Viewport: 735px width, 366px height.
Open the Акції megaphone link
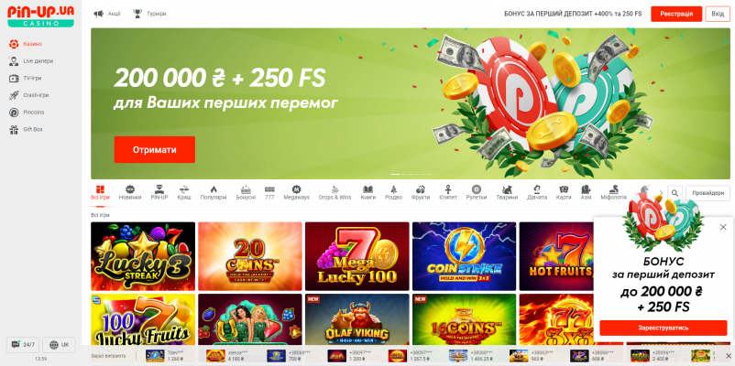point(107,14)
